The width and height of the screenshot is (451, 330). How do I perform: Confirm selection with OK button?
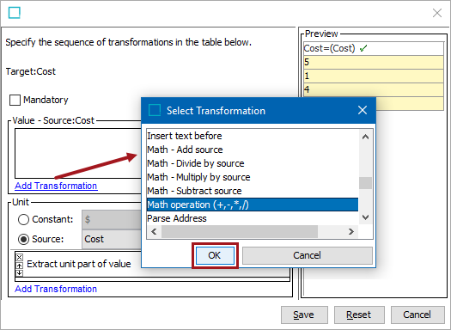[215, 255]
